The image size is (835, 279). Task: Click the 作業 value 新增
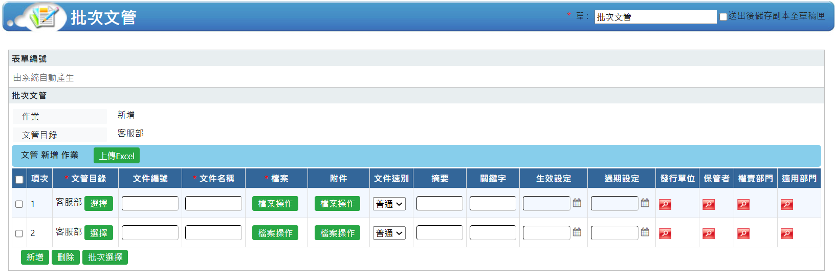126,115
